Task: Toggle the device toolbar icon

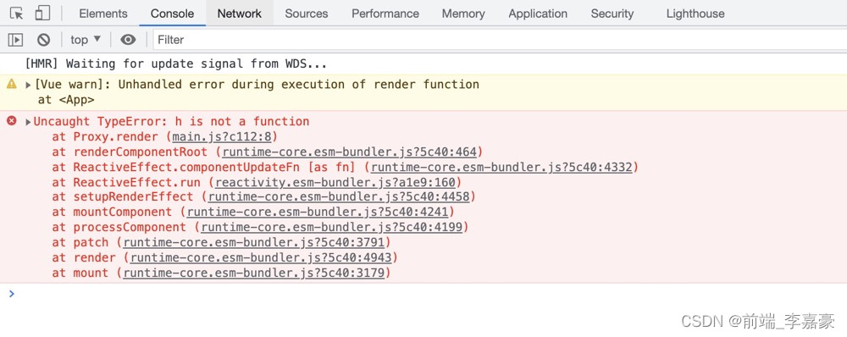Action: (42, 14)
